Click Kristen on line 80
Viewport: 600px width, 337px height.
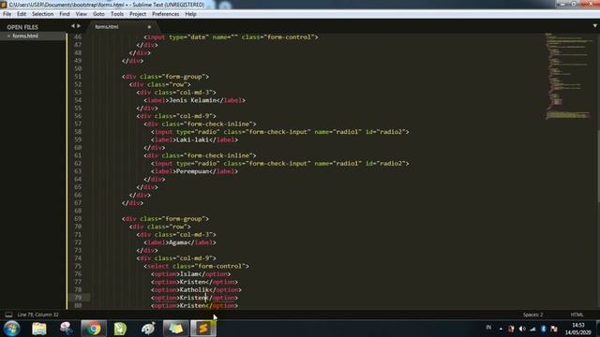click(192, 306)
